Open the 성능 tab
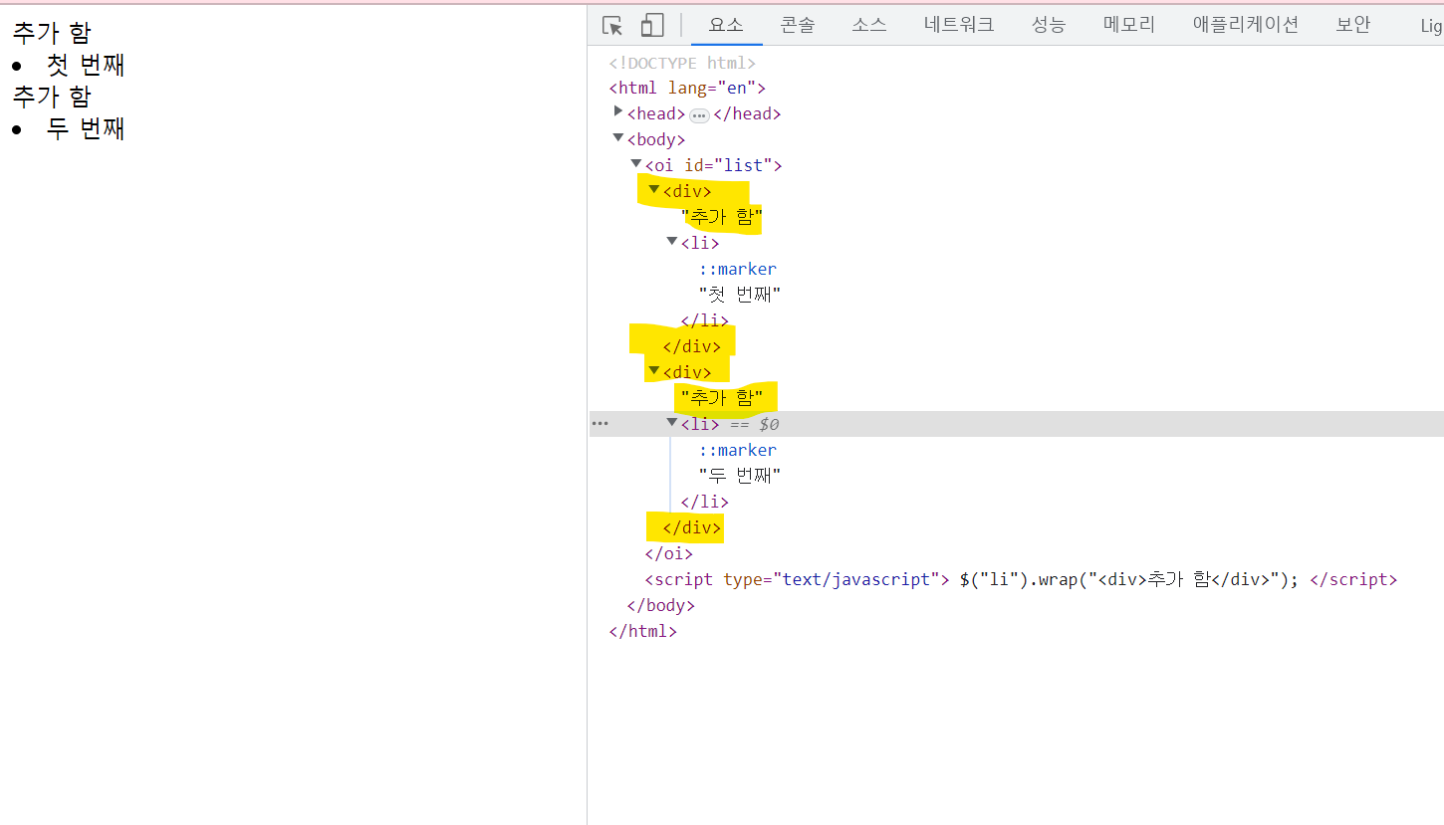Viewport: 1444px width, 825px height. click(x=1049, y=25)
